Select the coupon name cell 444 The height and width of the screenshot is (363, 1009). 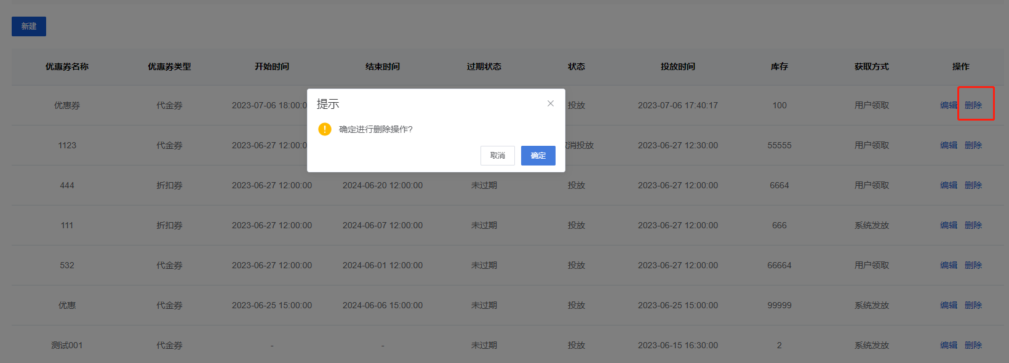click(x=67, y=185)
